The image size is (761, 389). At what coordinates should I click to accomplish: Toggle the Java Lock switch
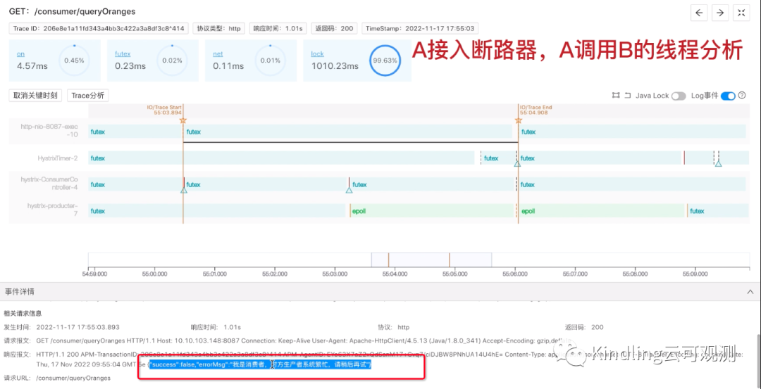tap(678, 96)
